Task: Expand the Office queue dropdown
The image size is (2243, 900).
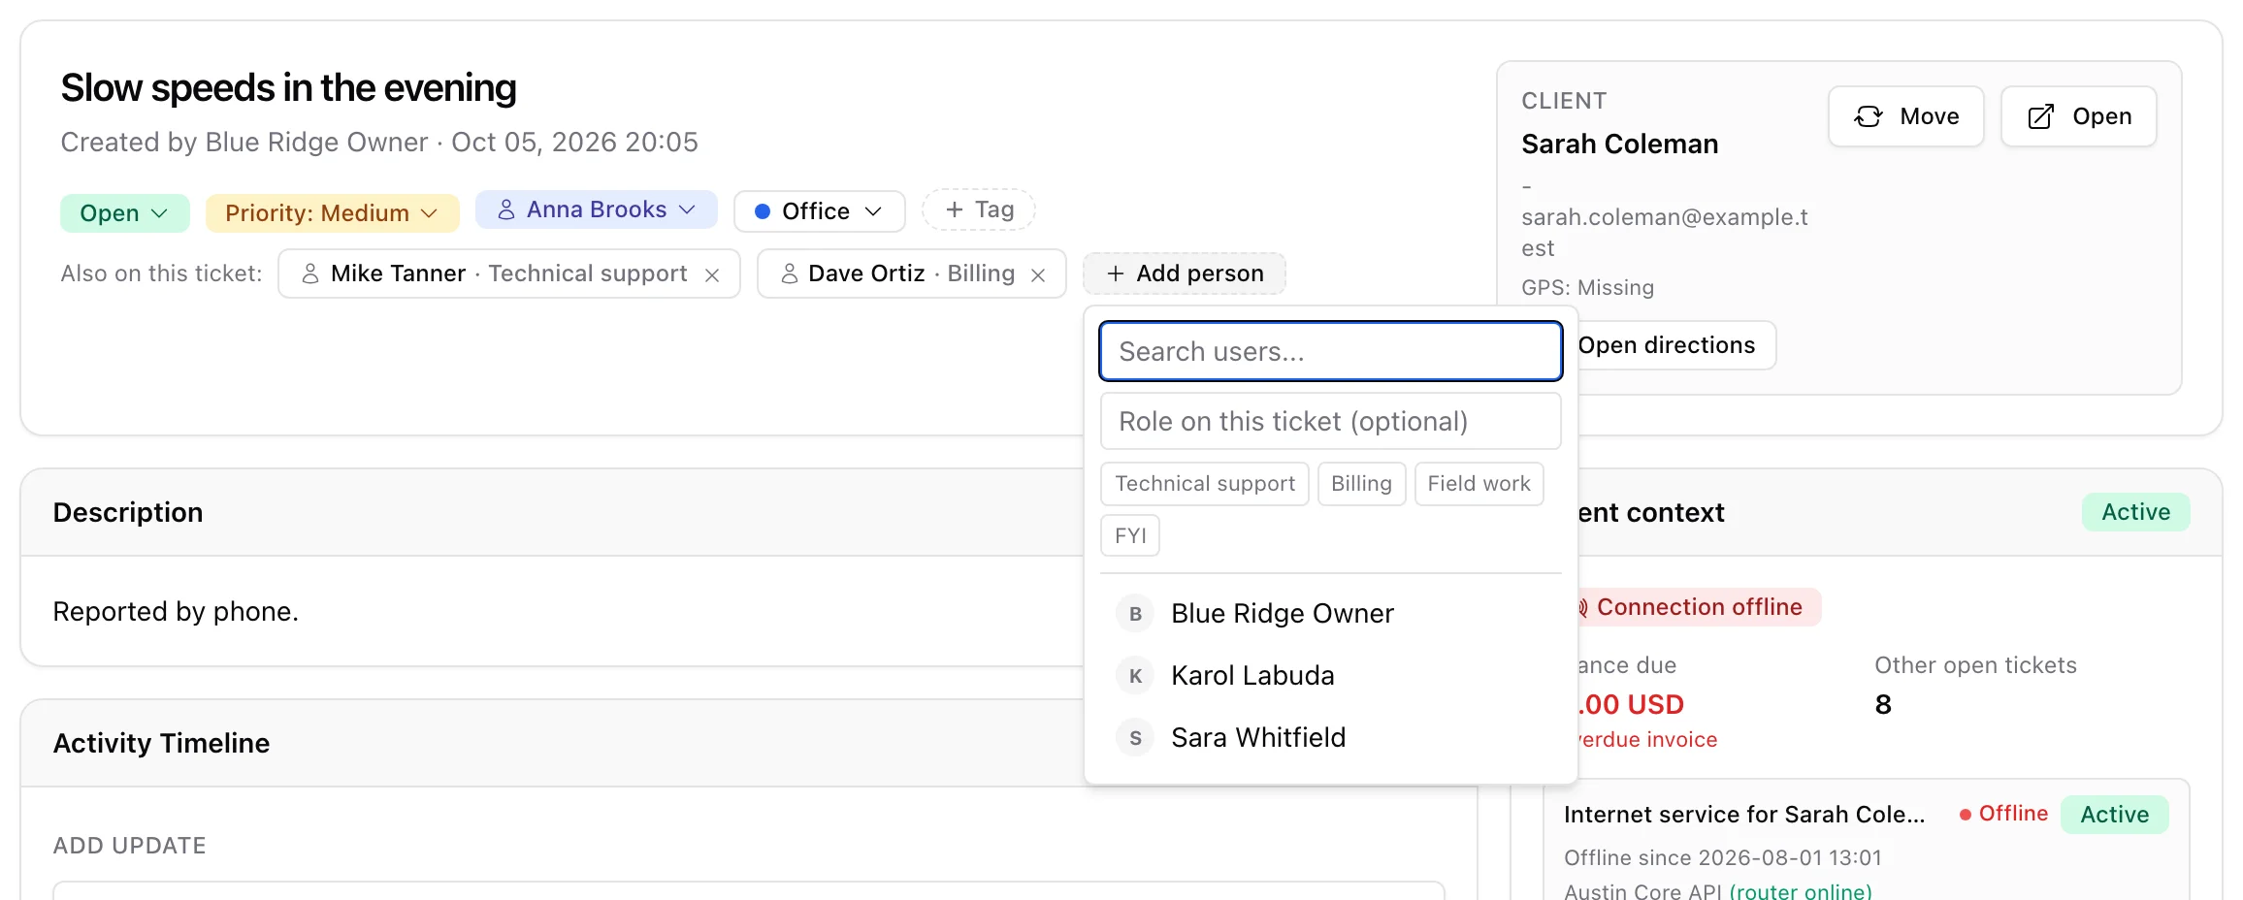Action: point(819,211)
